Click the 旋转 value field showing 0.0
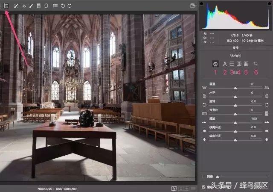The height and width of the screenshot is (192, 273). coord(255,101)
